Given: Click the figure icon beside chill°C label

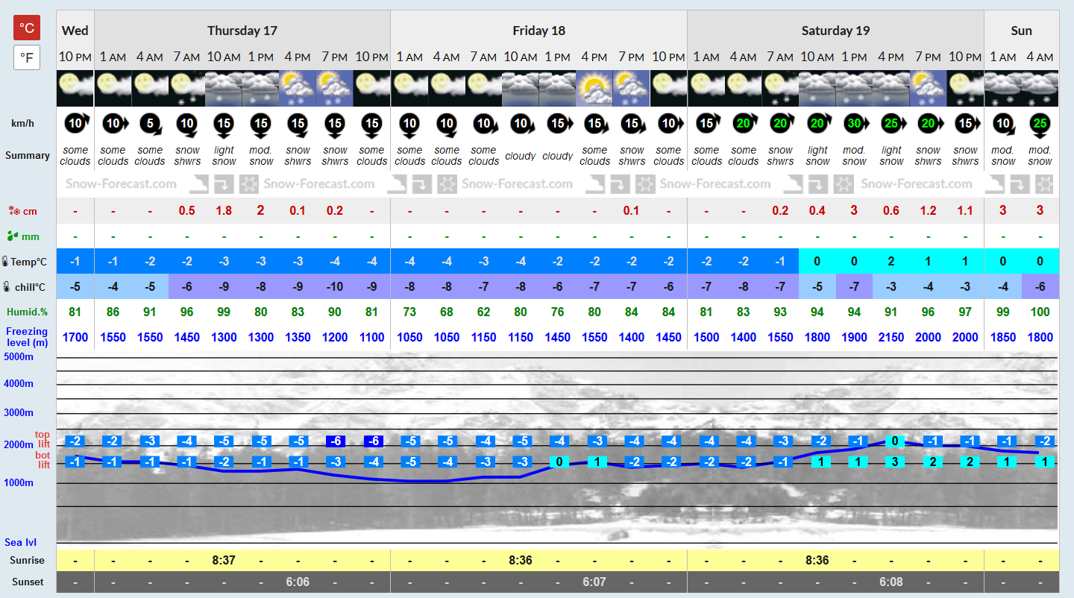Looking at the screenshot, I should tap(7, 286).
